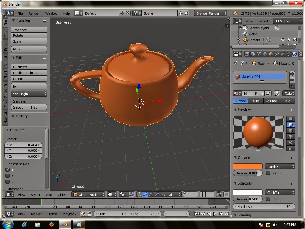Viewport: 305px width, 229px height.
Task: Enable the Diffuse Ramp checkbox
Action: pos(268,173)
